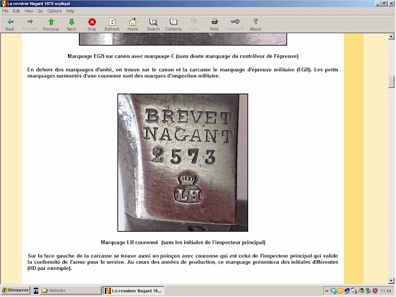Click the quick-launch icon beside Démarrer
Viewport: 396px width, 297px height.
pos(36,290)
